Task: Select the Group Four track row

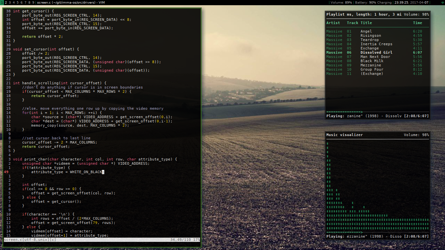Action: (x=377, y=69)
